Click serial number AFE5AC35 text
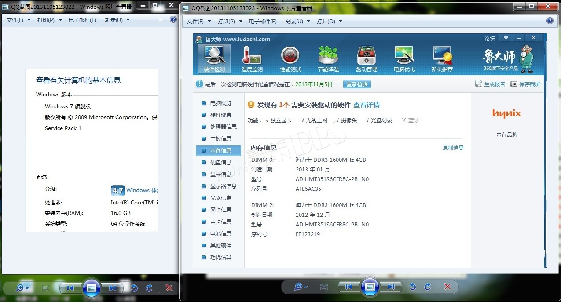This screenshot has height=302, width=561. [308, 189]
